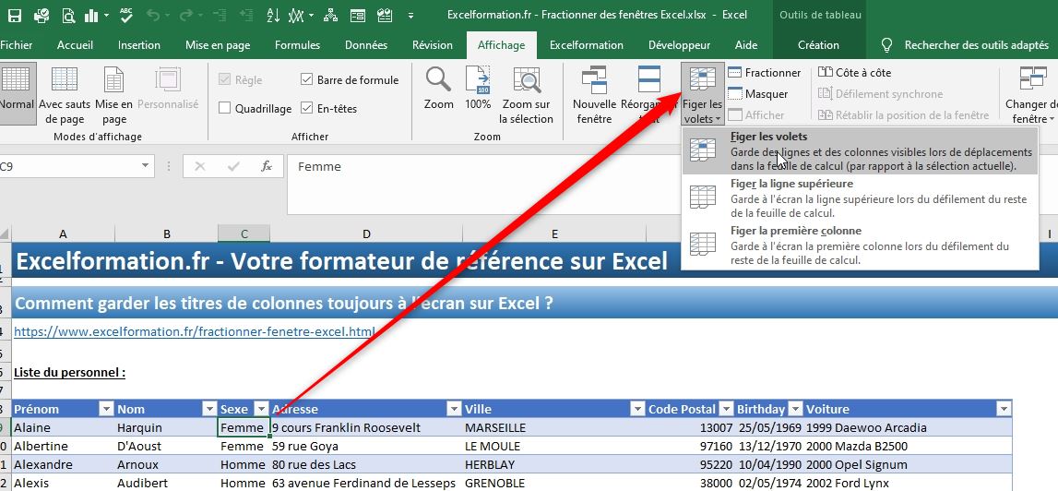Image resolution: width=1058 pixels, height=491 pixels.
Task: Select column D header
Action: (366, 234)
